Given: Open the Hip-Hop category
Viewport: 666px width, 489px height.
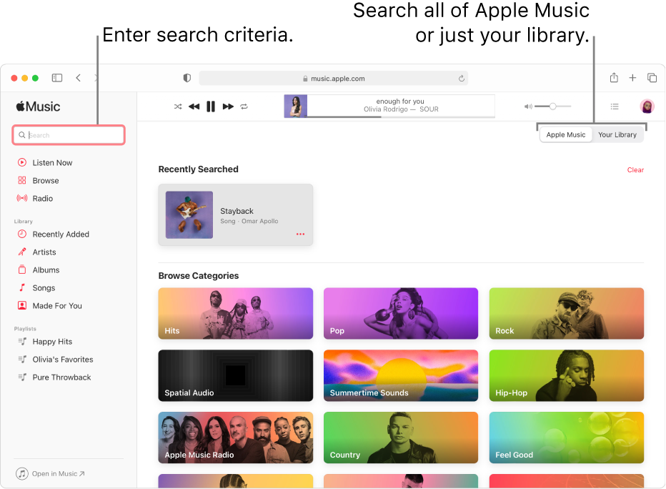Looking at the screenshot, I should click(x=567, y=375).
